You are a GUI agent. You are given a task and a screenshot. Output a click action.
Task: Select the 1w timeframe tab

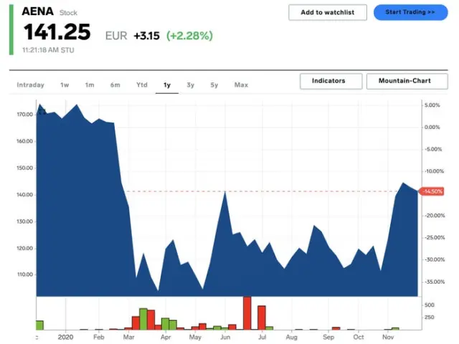point(65,85)
